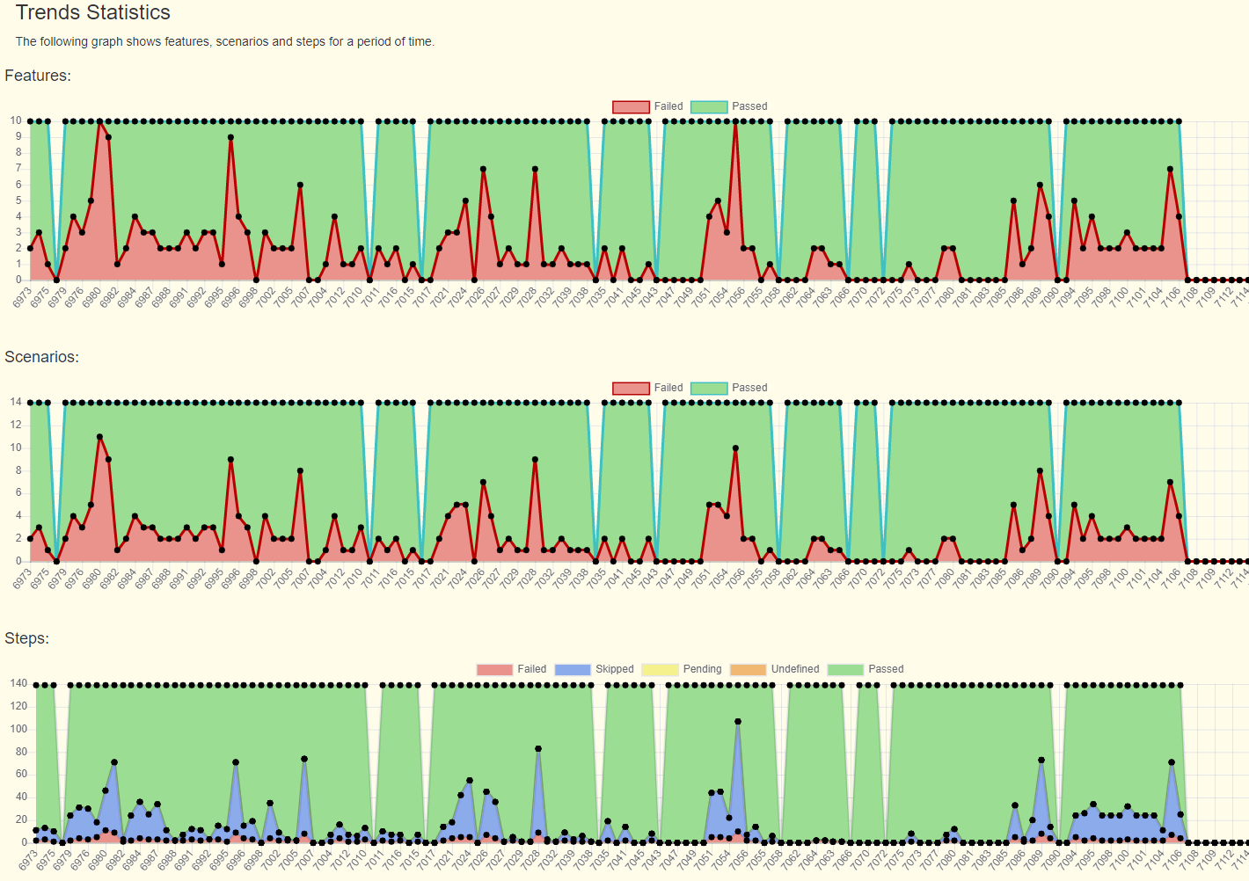
Task: Select the failed peak at 11 in Scenarios chart
Action: [x=99, y=437]
